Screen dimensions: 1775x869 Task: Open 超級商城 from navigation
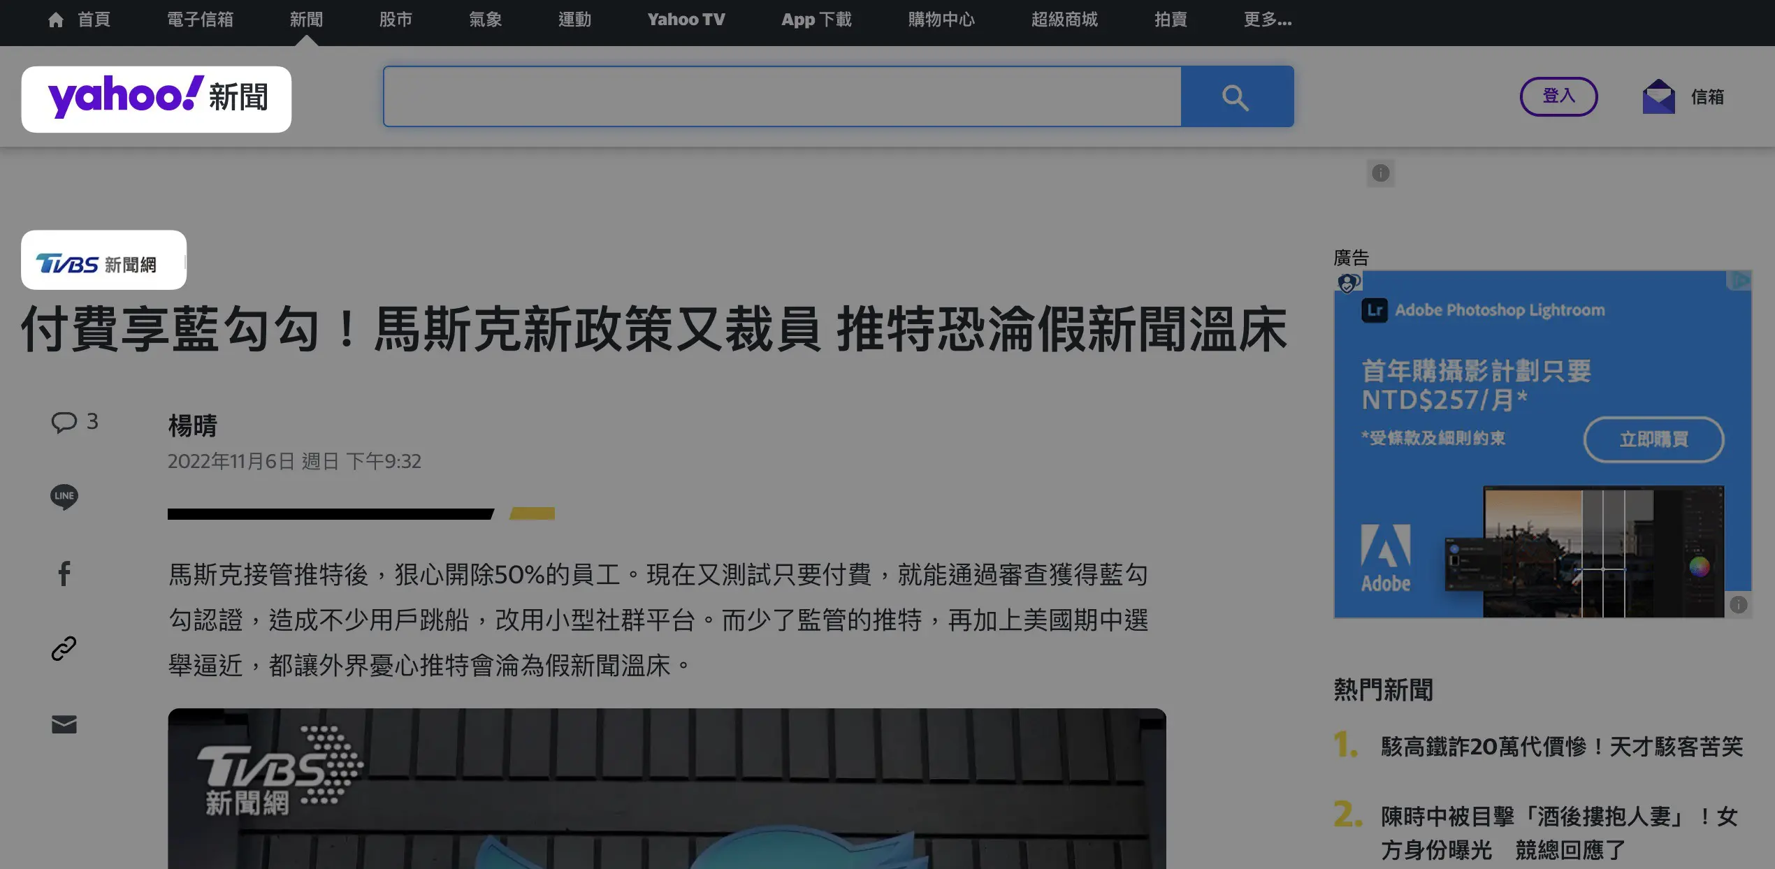[1064, 20]
